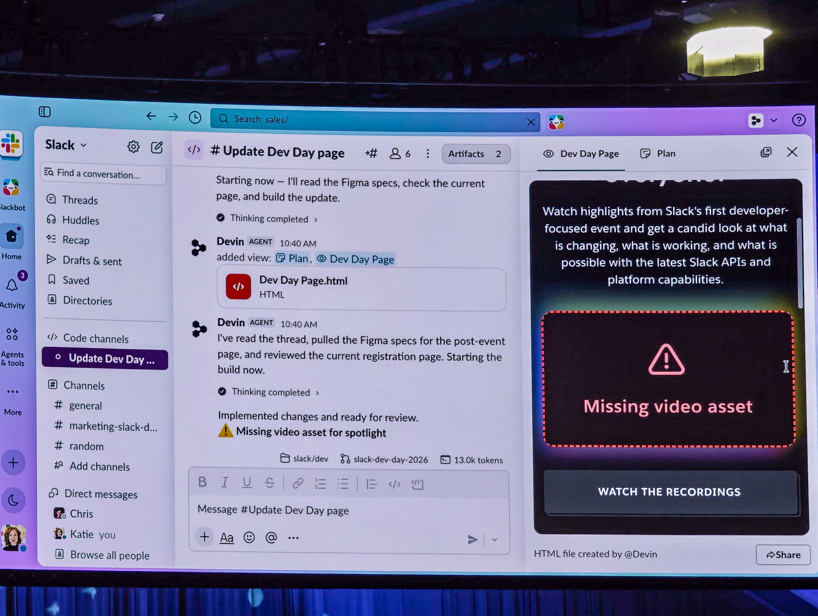Toggle strikethrough formatting
The image size is (818, 616).
(x=270, y=483)
